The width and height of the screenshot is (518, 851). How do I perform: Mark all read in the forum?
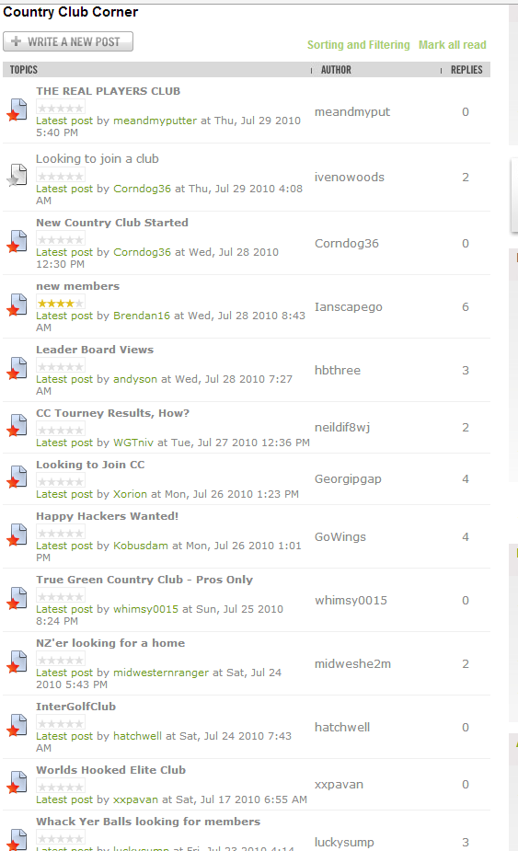point(453,45)
